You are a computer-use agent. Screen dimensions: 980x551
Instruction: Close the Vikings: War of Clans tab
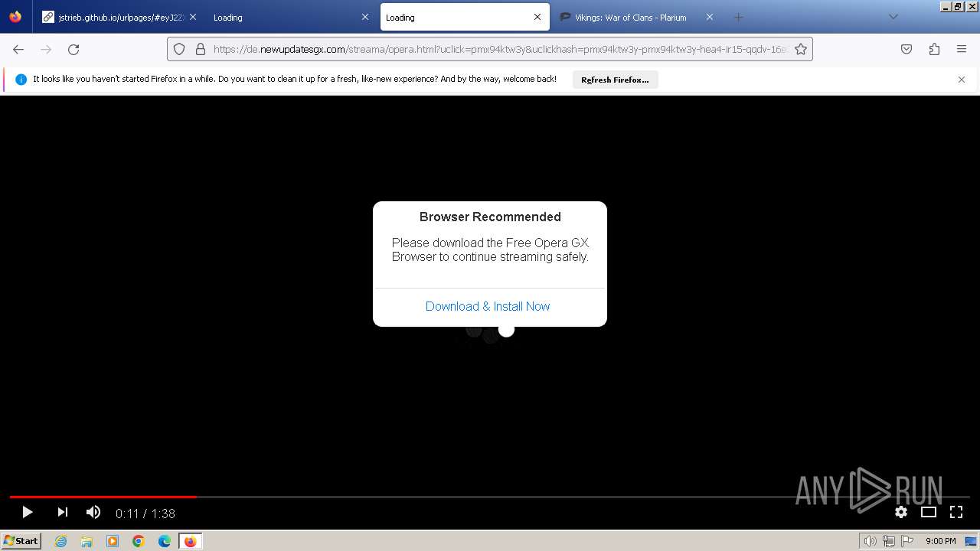710,17
